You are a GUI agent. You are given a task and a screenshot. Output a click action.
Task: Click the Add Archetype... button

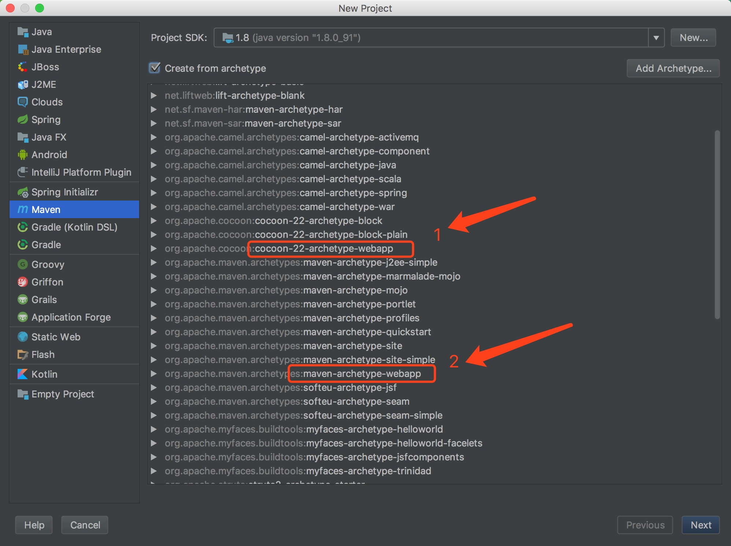pyautogui.click(x=673, y=68)
